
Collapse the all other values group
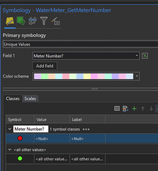coord(10,150)
